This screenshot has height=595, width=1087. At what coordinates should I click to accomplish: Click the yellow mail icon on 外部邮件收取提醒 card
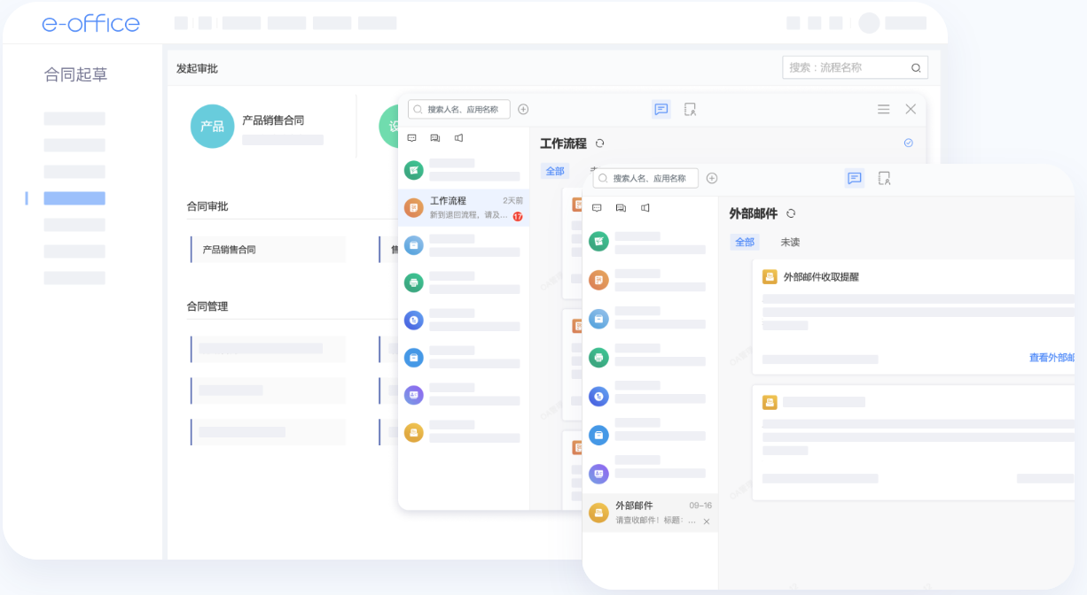point(770,276)
